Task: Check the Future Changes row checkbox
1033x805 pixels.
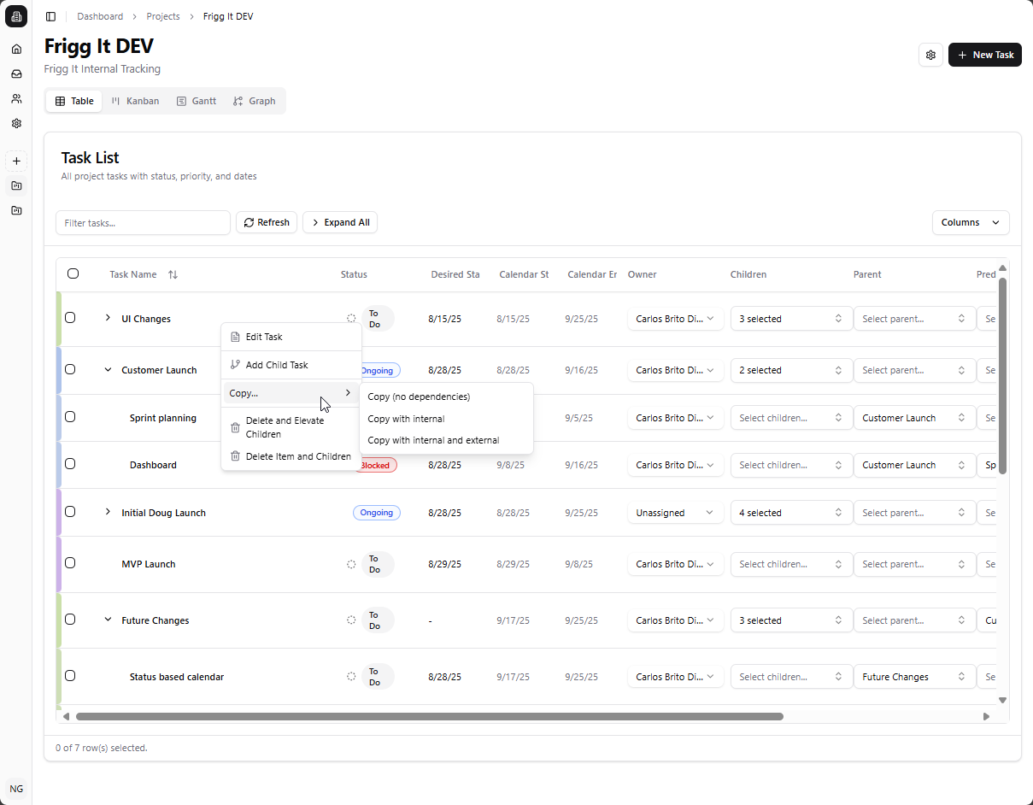Action: pos(70,619)
